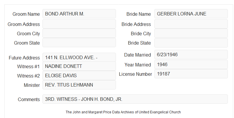Click the Groom Name field
The width and height of the screenshot is (234, 118).
79,14
